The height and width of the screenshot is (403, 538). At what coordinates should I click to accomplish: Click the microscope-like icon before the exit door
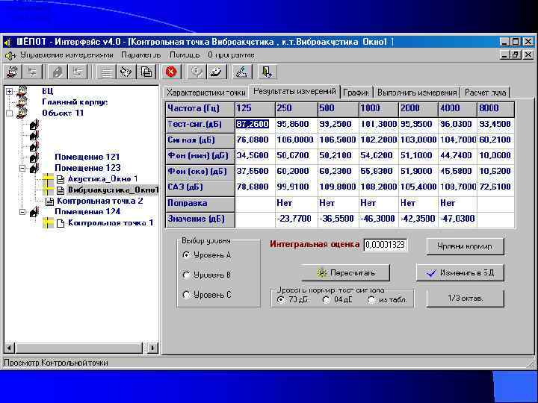click(241, 72)
